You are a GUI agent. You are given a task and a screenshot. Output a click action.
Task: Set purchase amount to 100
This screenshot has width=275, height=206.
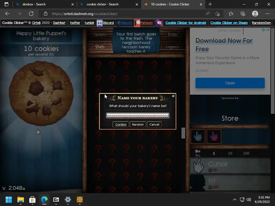246,153
